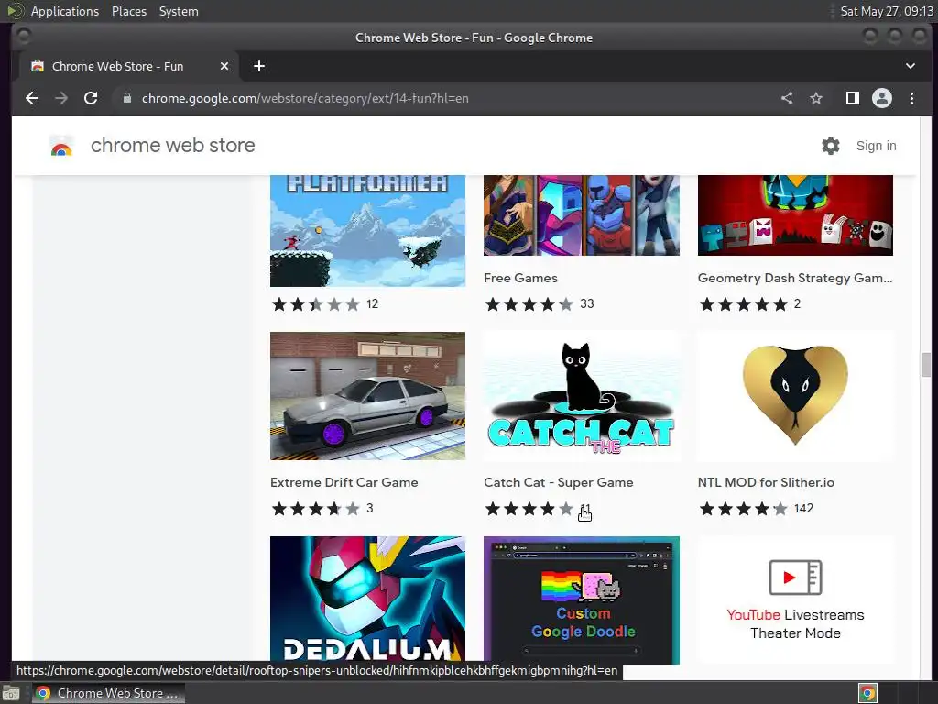This screenshot has height=704, width=938.
Task: Click Chrome Web Store taskbar button
Action: (109, 693)
